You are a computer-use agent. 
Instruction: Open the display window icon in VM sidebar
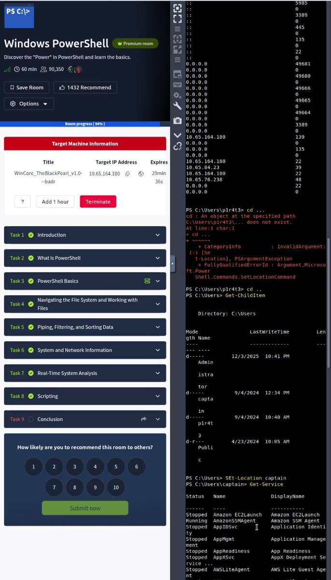point(178,74)
